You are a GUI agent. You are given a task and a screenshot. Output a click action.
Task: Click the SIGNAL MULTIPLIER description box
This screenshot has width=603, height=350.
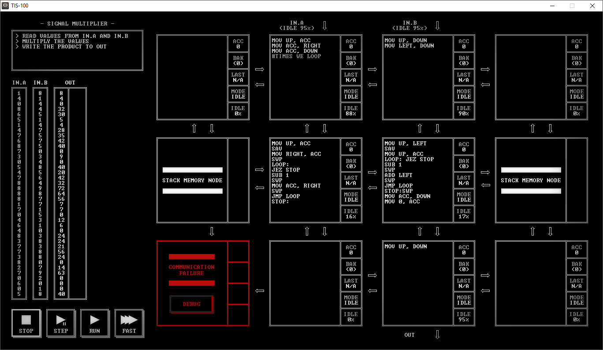[77, 51]
